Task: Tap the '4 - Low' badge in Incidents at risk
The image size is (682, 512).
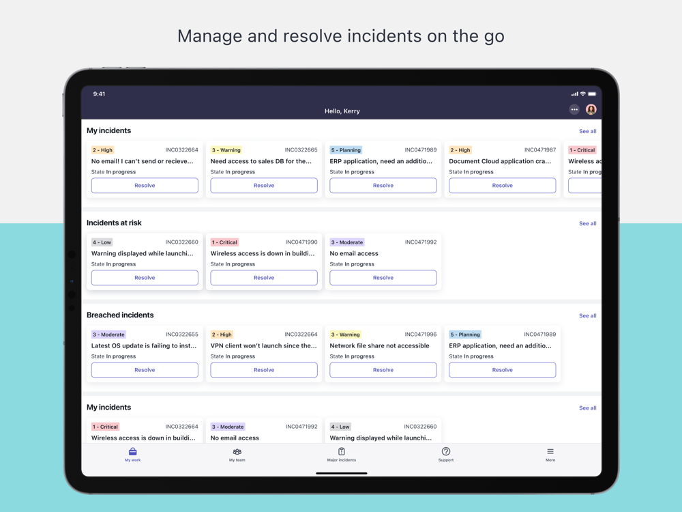Action: coord(102,242)
